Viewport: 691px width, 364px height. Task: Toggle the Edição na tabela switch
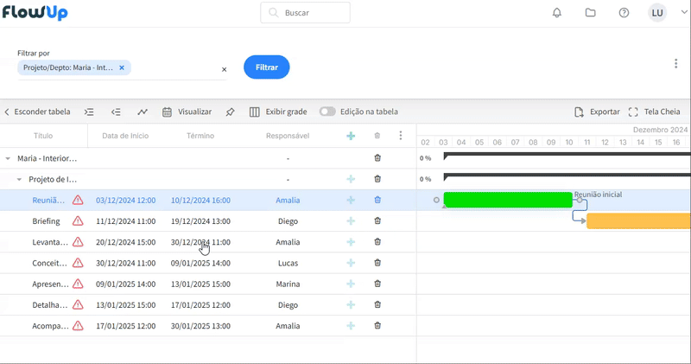coord(327,112)
